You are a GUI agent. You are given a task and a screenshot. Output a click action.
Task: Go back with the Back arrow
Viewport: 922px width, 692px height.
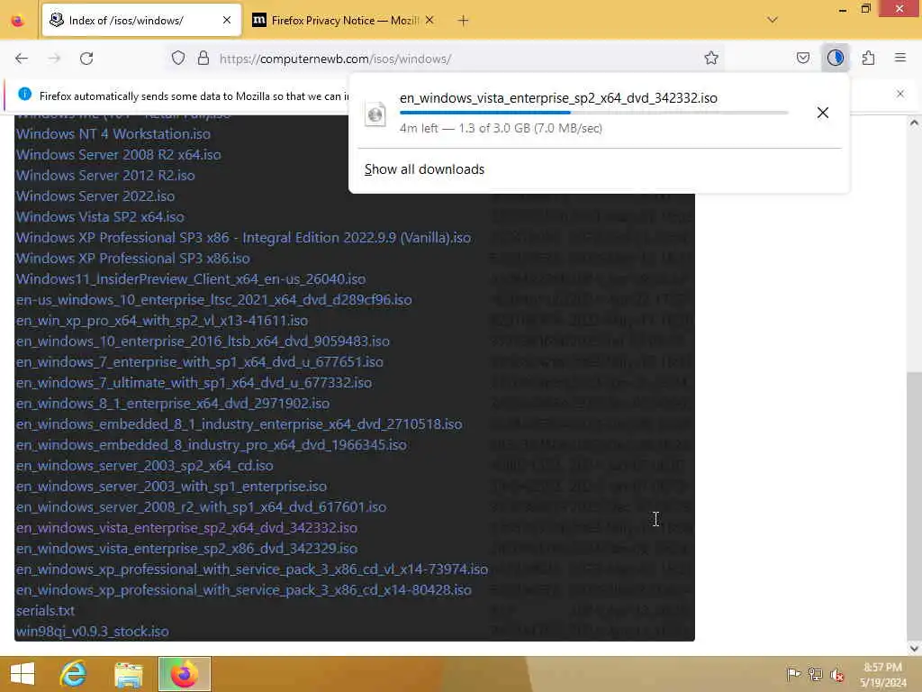22,59
